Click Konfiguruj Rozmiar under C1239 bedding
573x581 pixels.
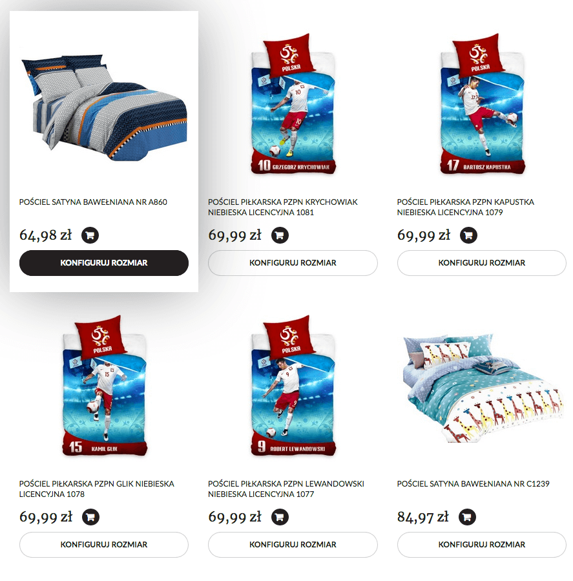coord(481,545)
